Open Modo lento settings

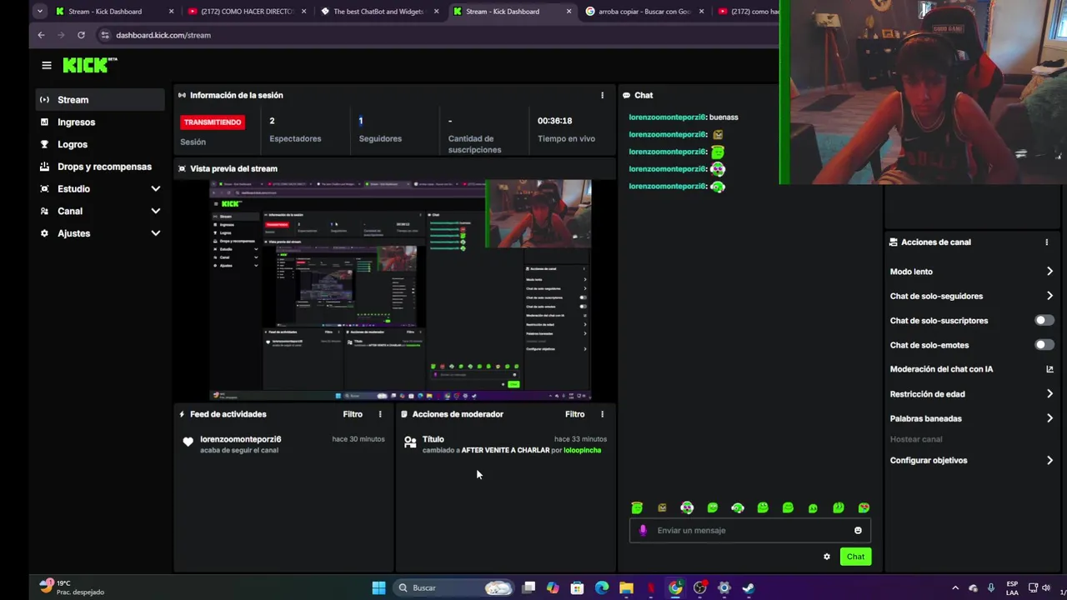971,272
